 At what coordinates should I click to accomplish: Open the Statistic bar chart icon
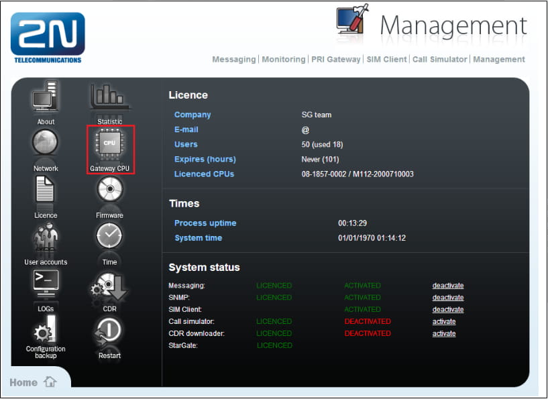pos(109,97)
